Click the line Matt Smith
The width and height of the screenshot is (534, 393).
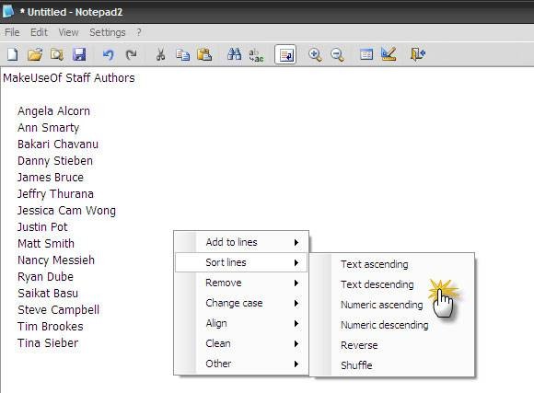click(x=46, y=244)
